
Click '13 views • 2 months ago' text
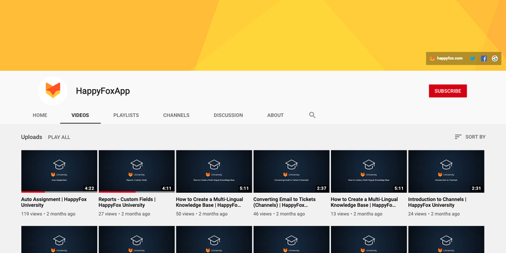(357, 214)
